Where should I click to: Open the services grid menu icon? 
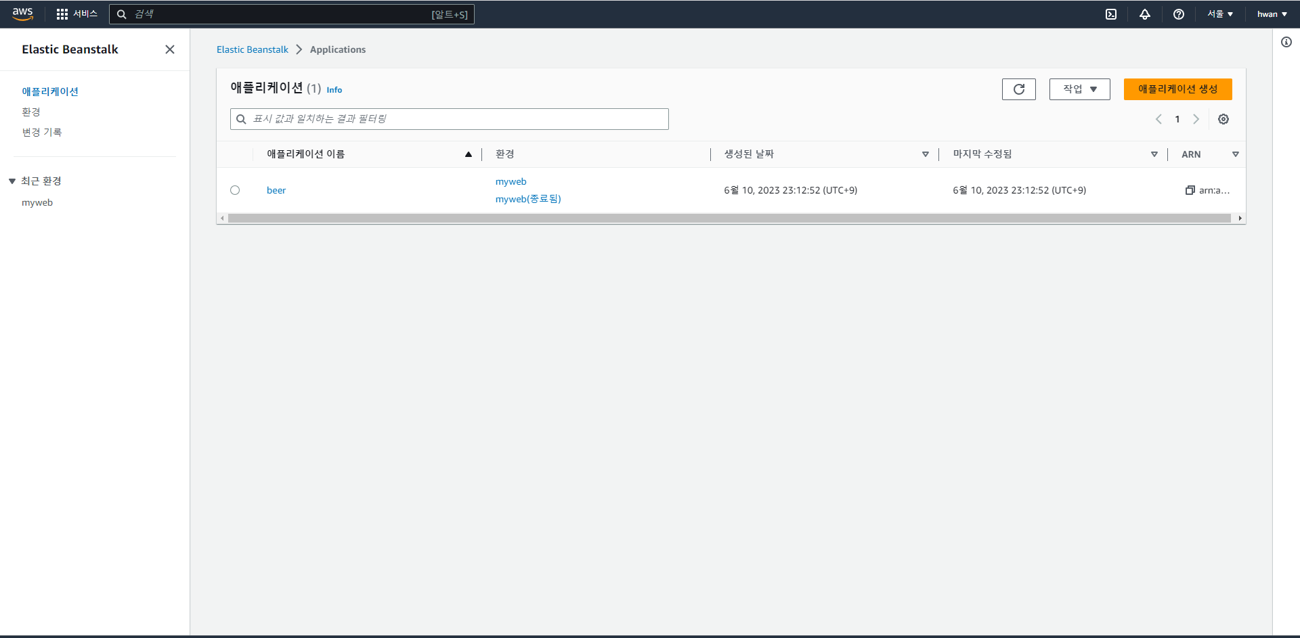(x=62, y=14)
